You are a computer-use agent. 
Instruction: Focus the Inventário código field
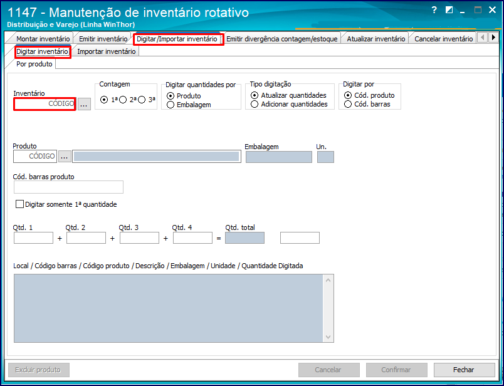45,104
